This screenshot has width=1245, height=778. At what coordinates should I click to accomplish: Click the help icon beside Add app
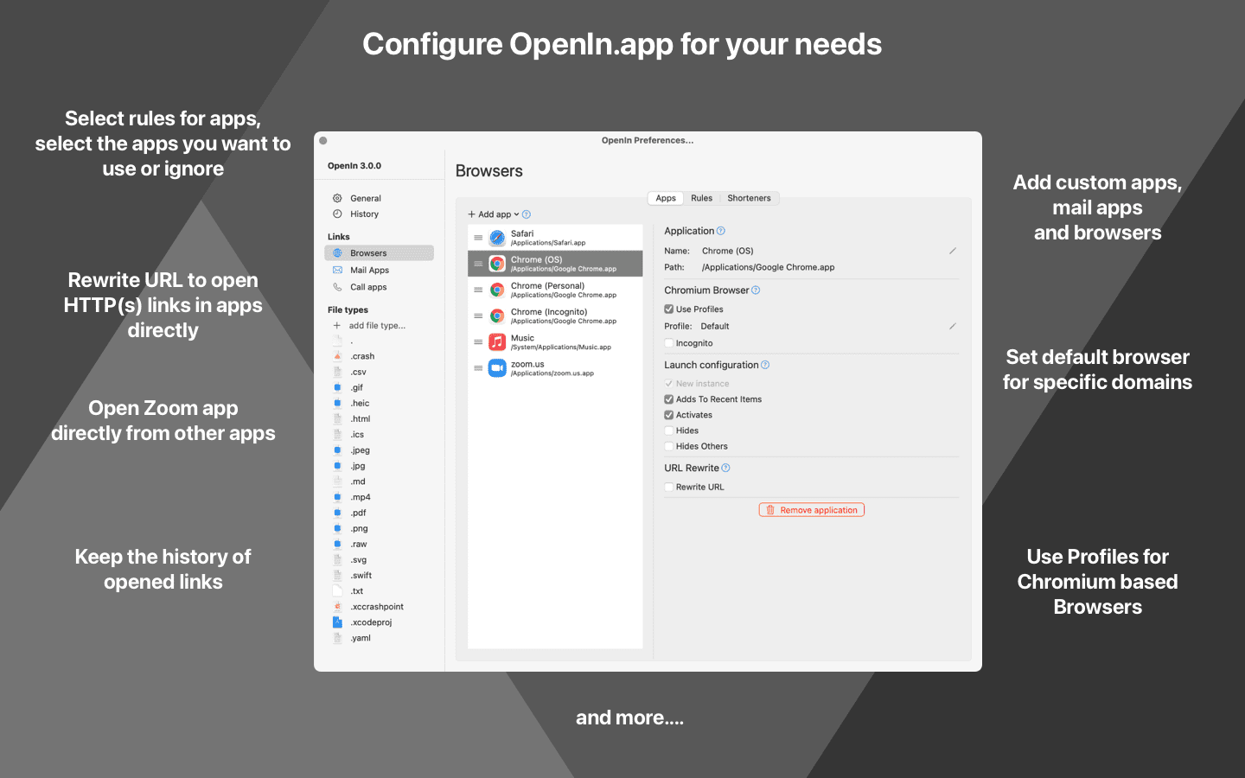click(527, 214)
